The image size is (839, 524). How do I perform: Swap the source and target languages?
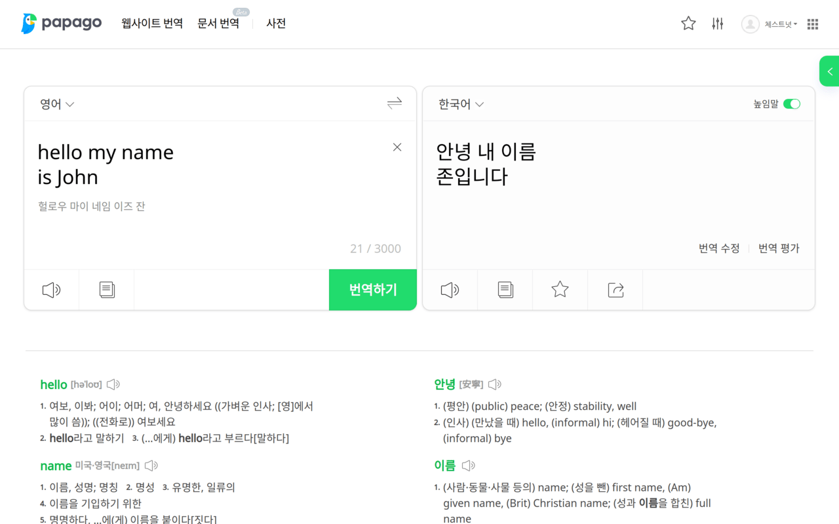pos(394,103)
